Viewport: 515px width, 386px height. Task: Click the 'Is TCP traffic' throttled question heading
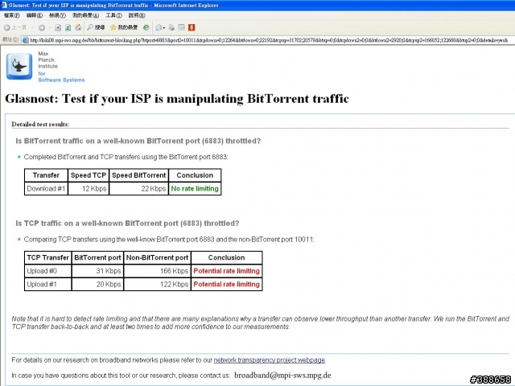click(127, 224)
